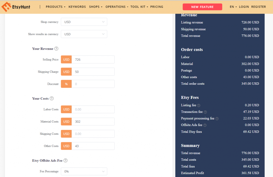Expand the Shops menu
Image resolution: width=273 pixels, height=177 pixels.
(x=95, y=7)
